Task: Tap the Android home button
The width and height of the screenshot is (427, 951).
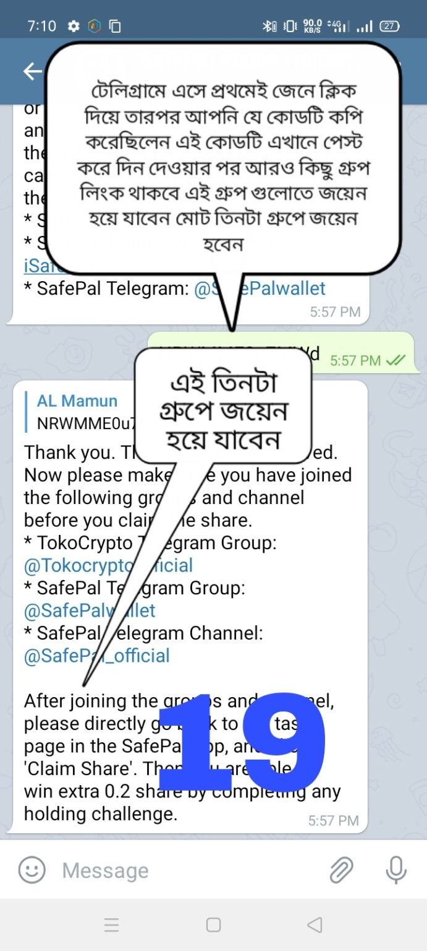Action: pyautogui.click(x=213, y=925)
